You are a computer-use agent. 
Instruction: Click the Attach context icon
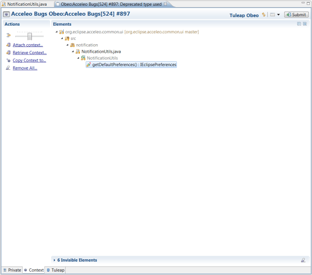pyautogui.click(x=8, y=45)
